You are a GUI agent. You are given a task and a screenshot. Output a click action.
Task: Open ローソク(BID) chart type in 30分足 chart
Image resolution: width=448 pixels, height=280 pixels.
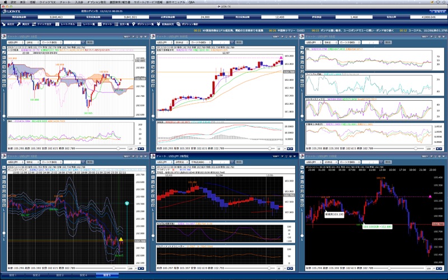pyautogui.click(x=200, y=43)
